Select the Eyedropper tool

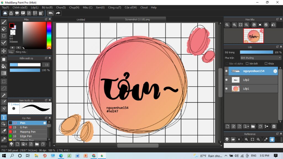point(4,139)
